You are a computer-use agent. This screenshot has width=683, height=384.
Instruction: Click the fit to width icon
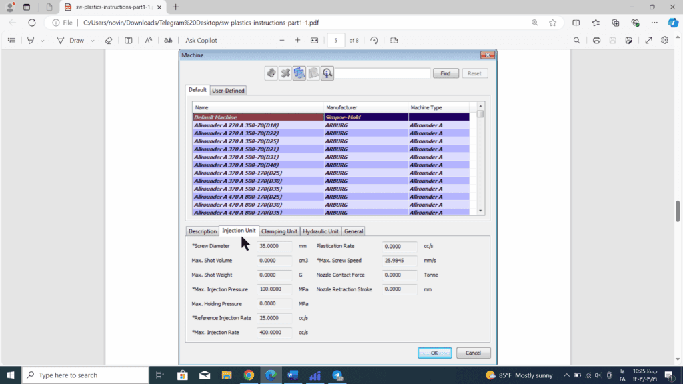click(315, 41)
